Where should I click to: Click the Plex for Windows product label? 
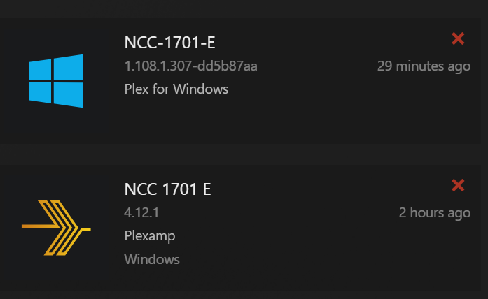(176, 89)
